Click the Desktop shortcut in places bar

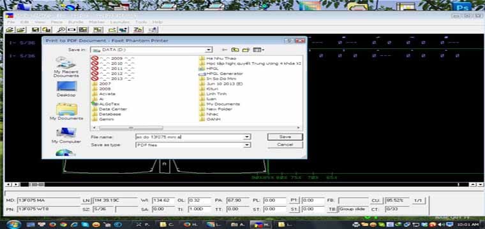(66, 89)
